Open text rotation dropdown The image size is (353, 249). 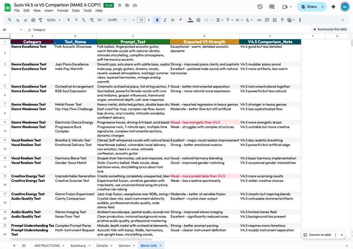(249, 20)
